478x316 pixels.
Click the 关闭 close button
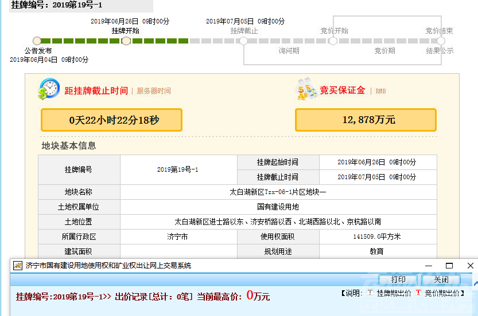tap(441, 279)
